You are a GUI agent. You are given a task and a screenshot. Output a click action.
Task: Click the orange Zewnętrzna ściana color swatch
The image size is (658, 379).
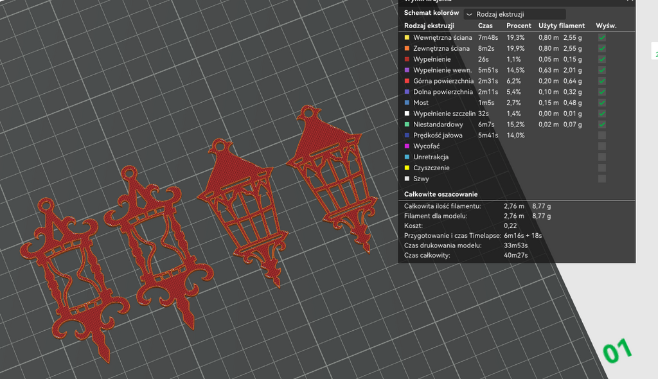coord(407,48)
